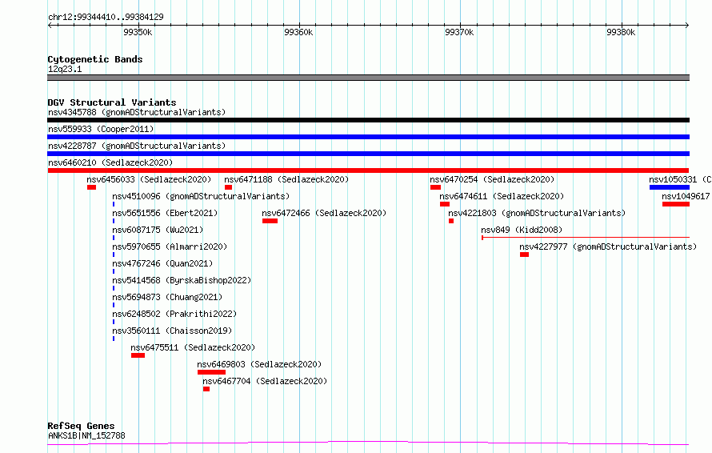712x453 pixels.
Task: Open the nsv6087175 (Wu2021) label
Action: click(158, 230)
